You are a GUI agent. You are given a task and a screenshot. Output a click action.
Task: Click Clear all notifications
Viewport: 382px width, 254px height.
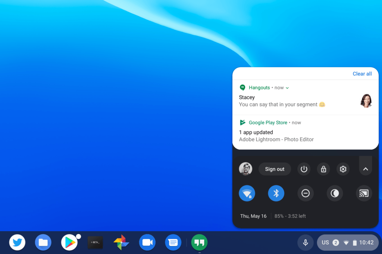362,74
